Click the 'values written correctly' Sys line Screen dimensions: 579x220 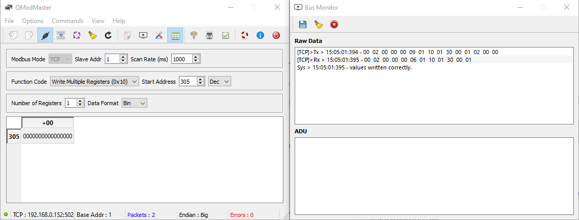point(354,68)
